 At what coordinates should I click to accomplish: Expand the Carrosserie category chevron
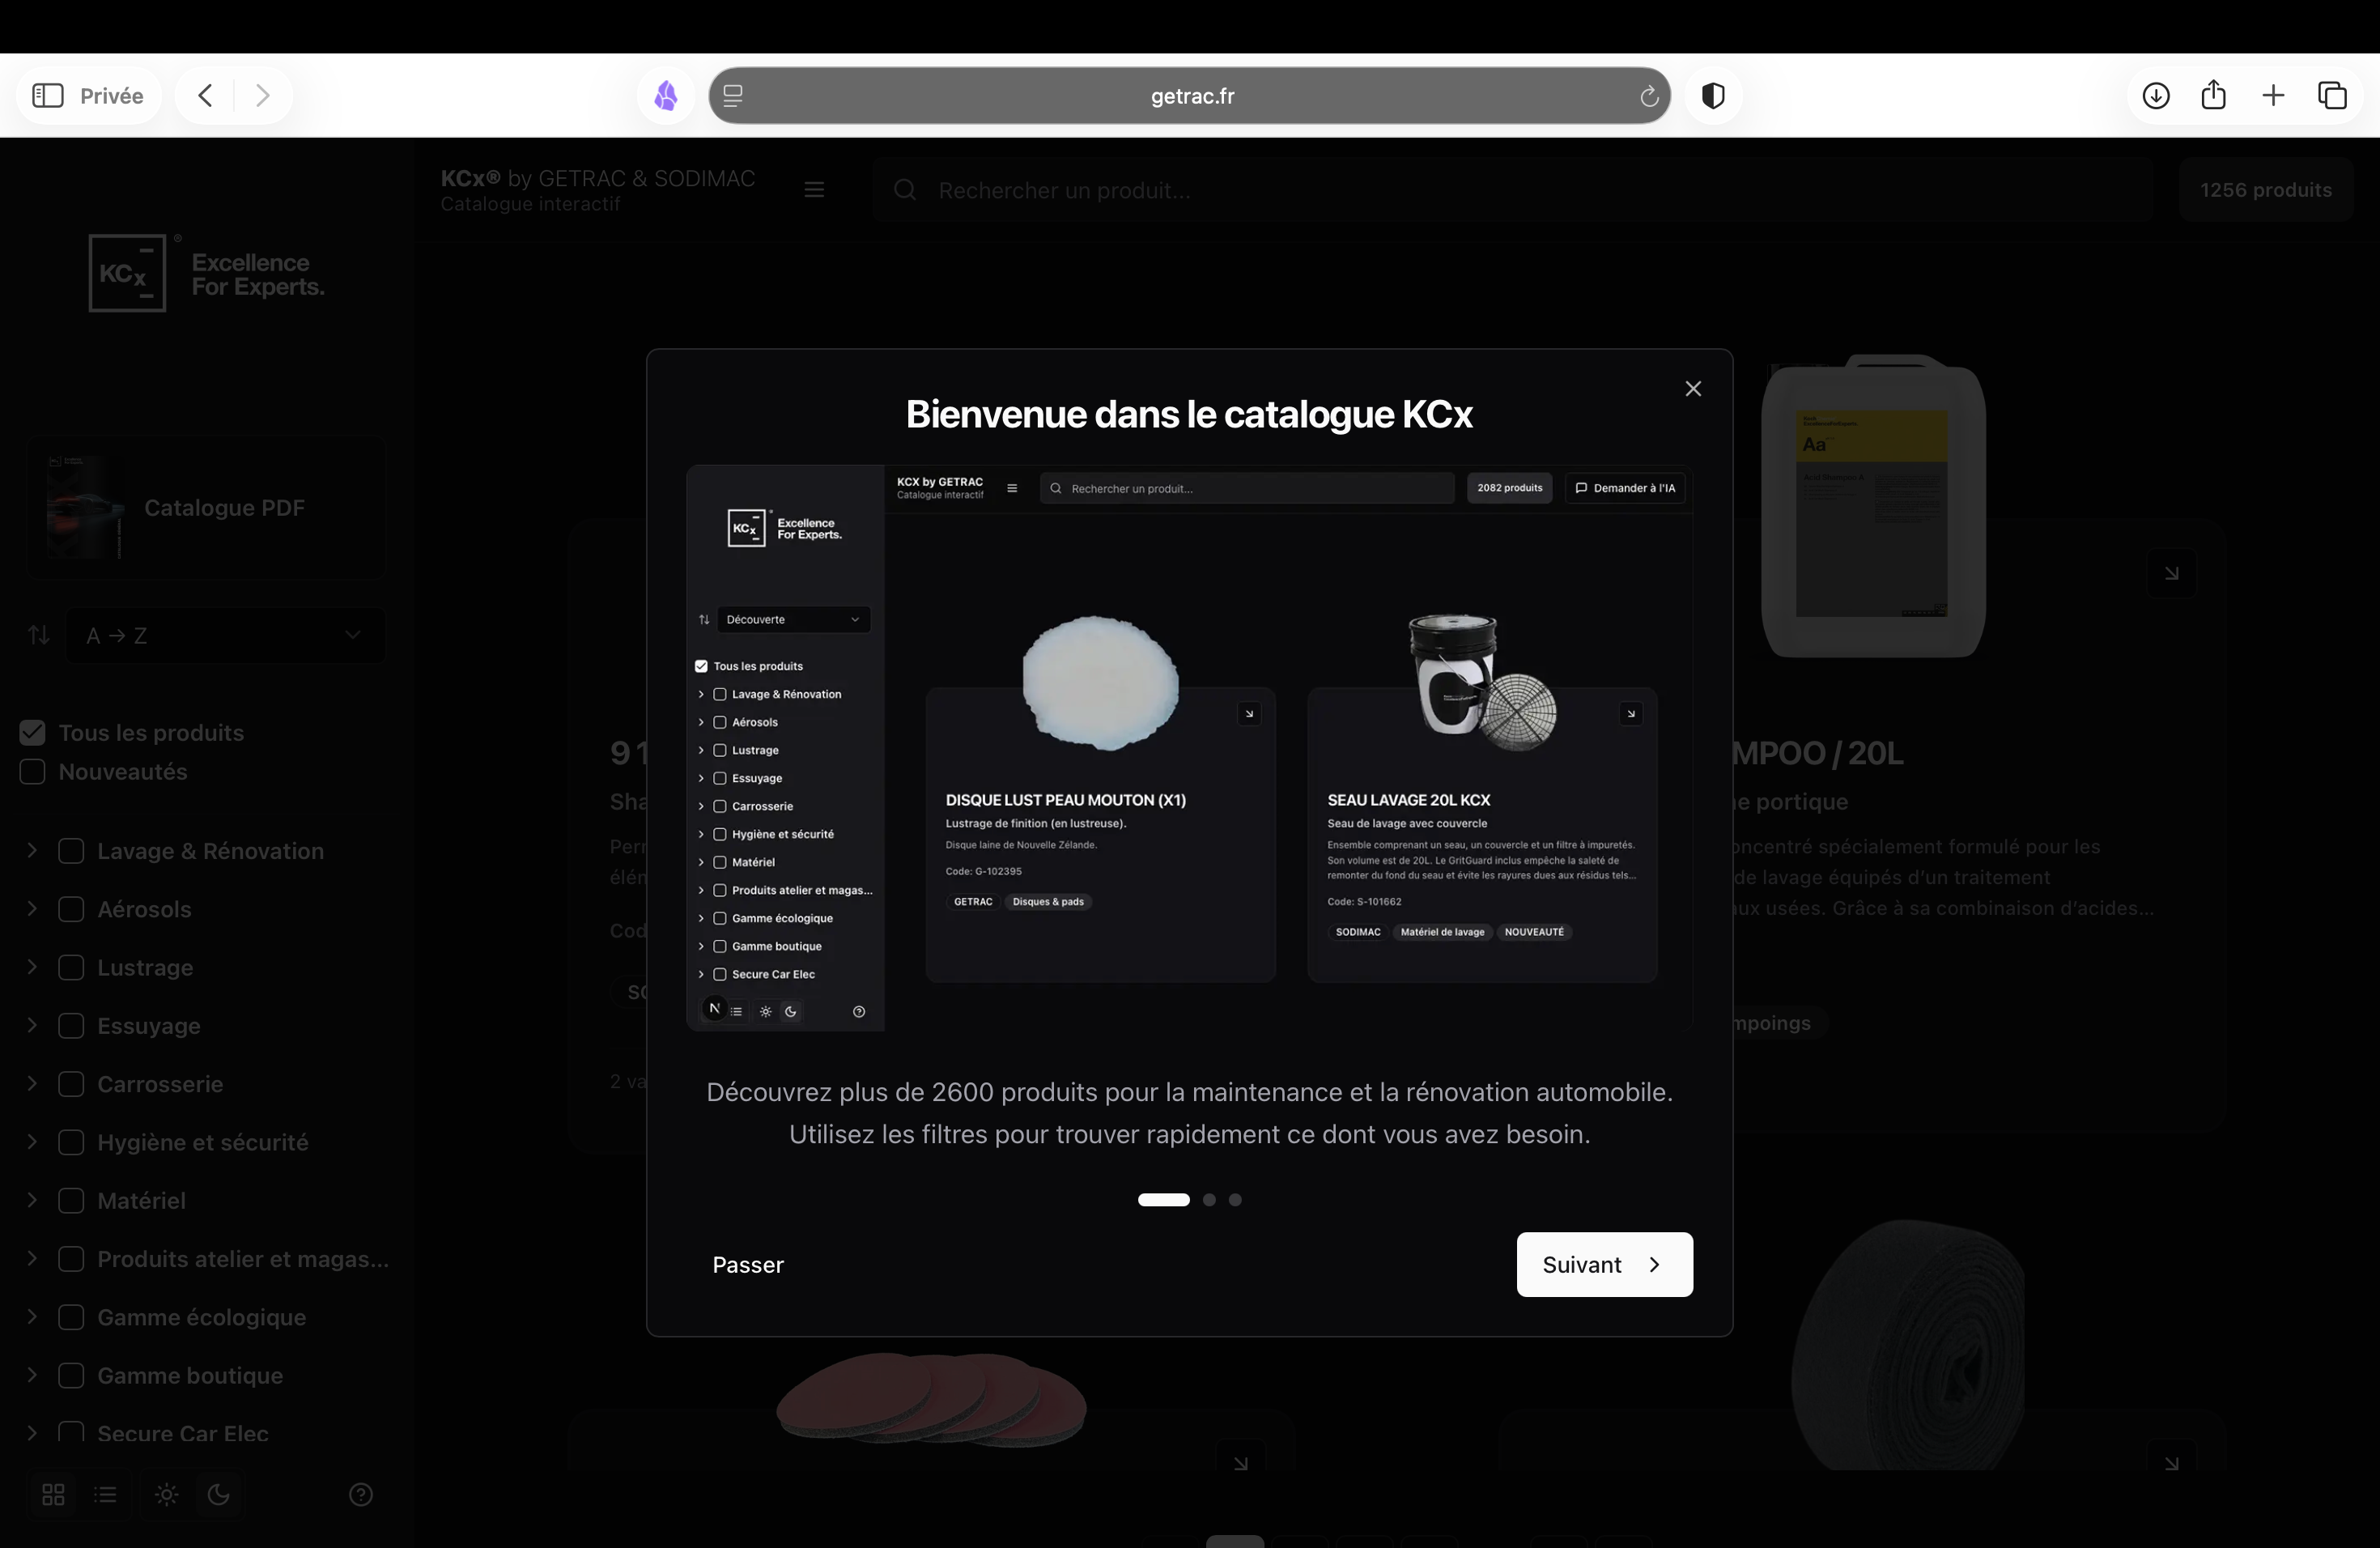click(x=32, y=1084)
